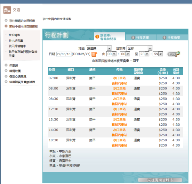Click the 來往廣東省城市 button
Screen dimensions: 192x184
[160, 180]
